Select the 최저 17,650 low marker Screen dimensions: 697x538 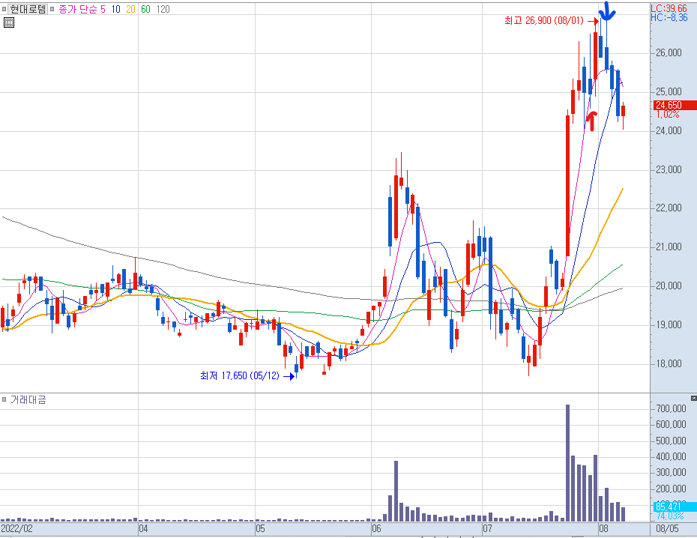[240, 376]
